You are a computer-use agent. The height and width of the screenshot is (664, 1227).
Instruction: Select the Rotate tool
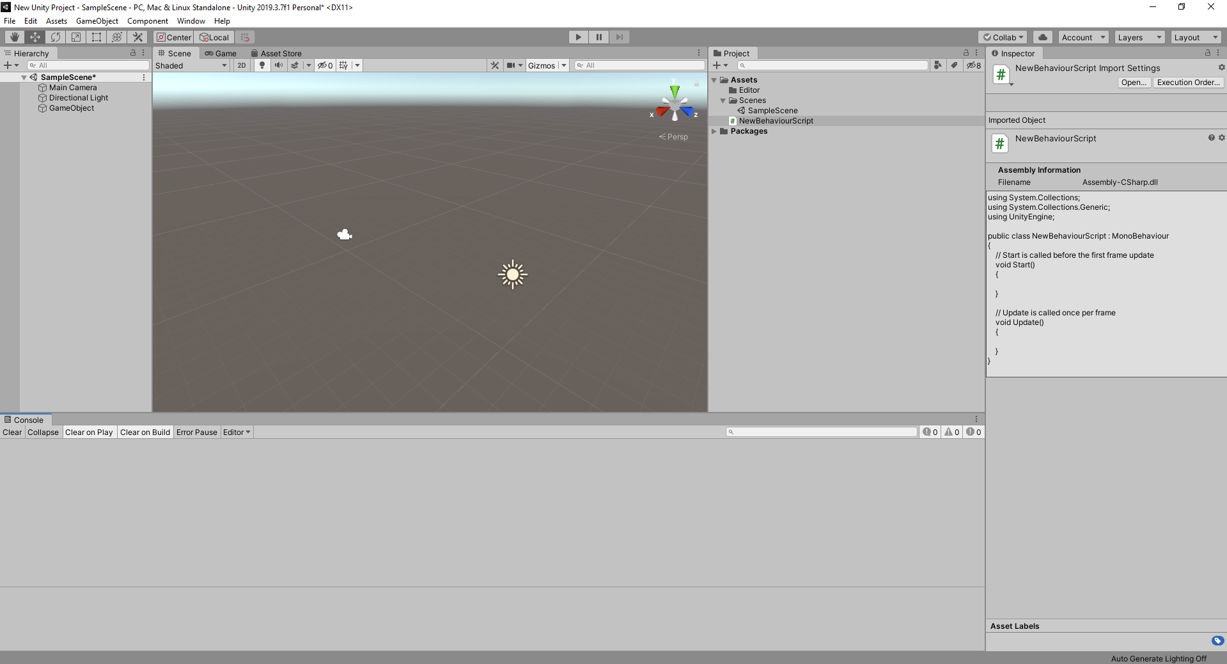pos(55,37)
